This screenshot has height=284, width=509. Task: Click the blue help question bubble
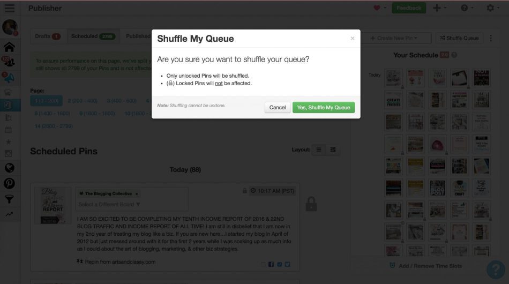(496, 270)
